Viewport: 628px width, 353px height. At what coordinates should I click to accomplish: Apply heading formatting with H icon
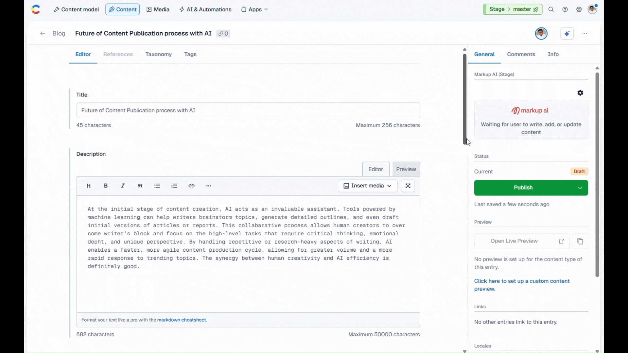click(88, 186)
